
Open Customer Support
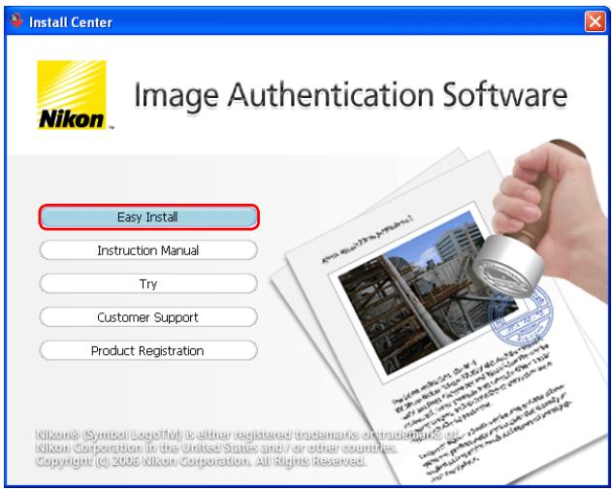tap(148, 316)
